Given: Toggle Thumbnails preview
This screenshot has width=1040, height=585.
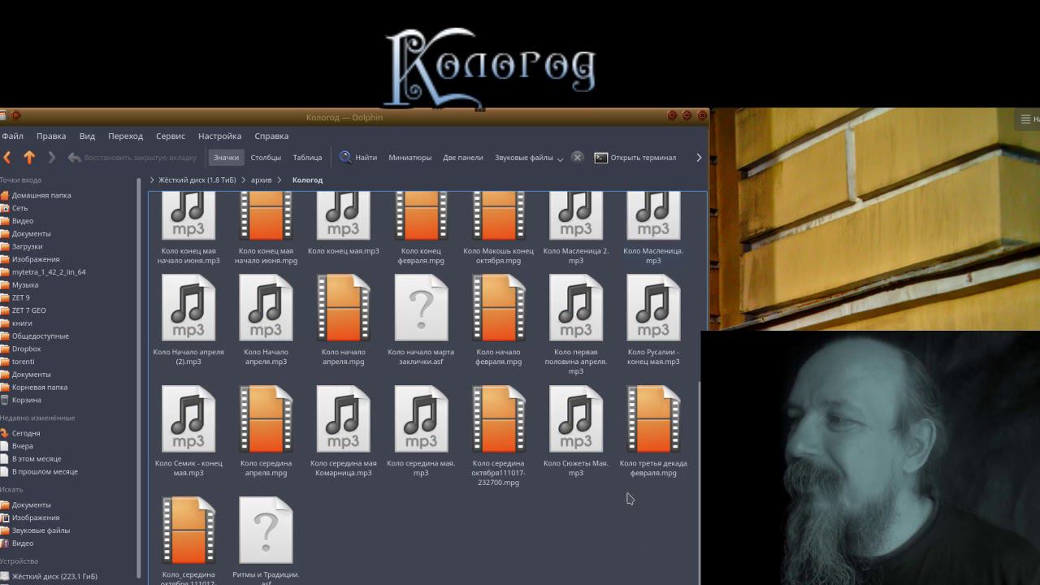Looking at the screenshot, I should pos(409,158).
